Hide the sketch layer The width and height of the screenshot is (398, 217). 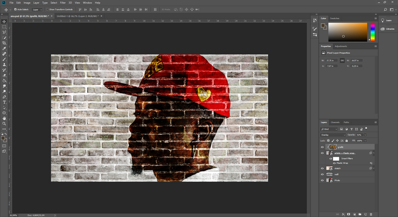click(322, 168)
